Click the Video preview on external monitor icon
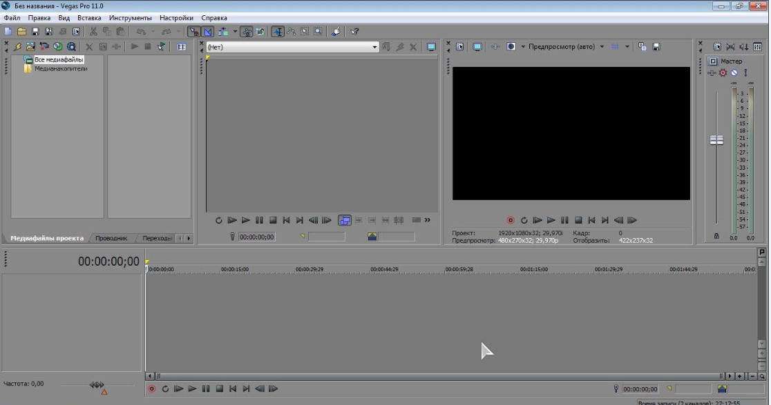This screenshot has height=405, width=771. click(x=477, y=47)
